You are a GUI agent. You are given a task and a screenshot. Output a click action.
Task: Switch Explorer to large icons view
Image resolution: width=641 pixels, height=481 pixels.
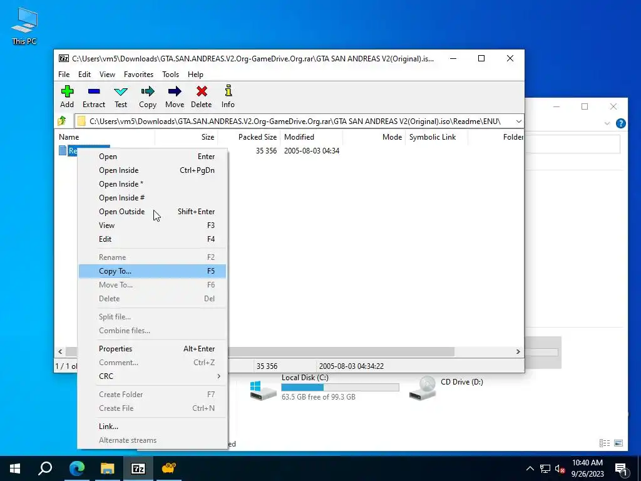tap(618, 443)
